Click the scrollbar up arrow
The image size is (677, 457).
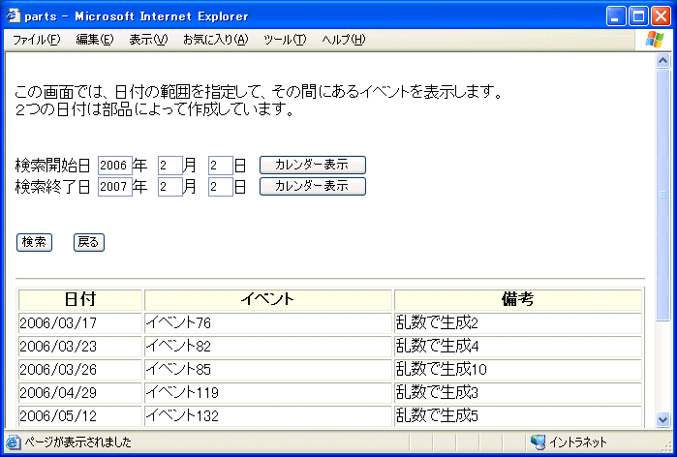pos(662,61)
